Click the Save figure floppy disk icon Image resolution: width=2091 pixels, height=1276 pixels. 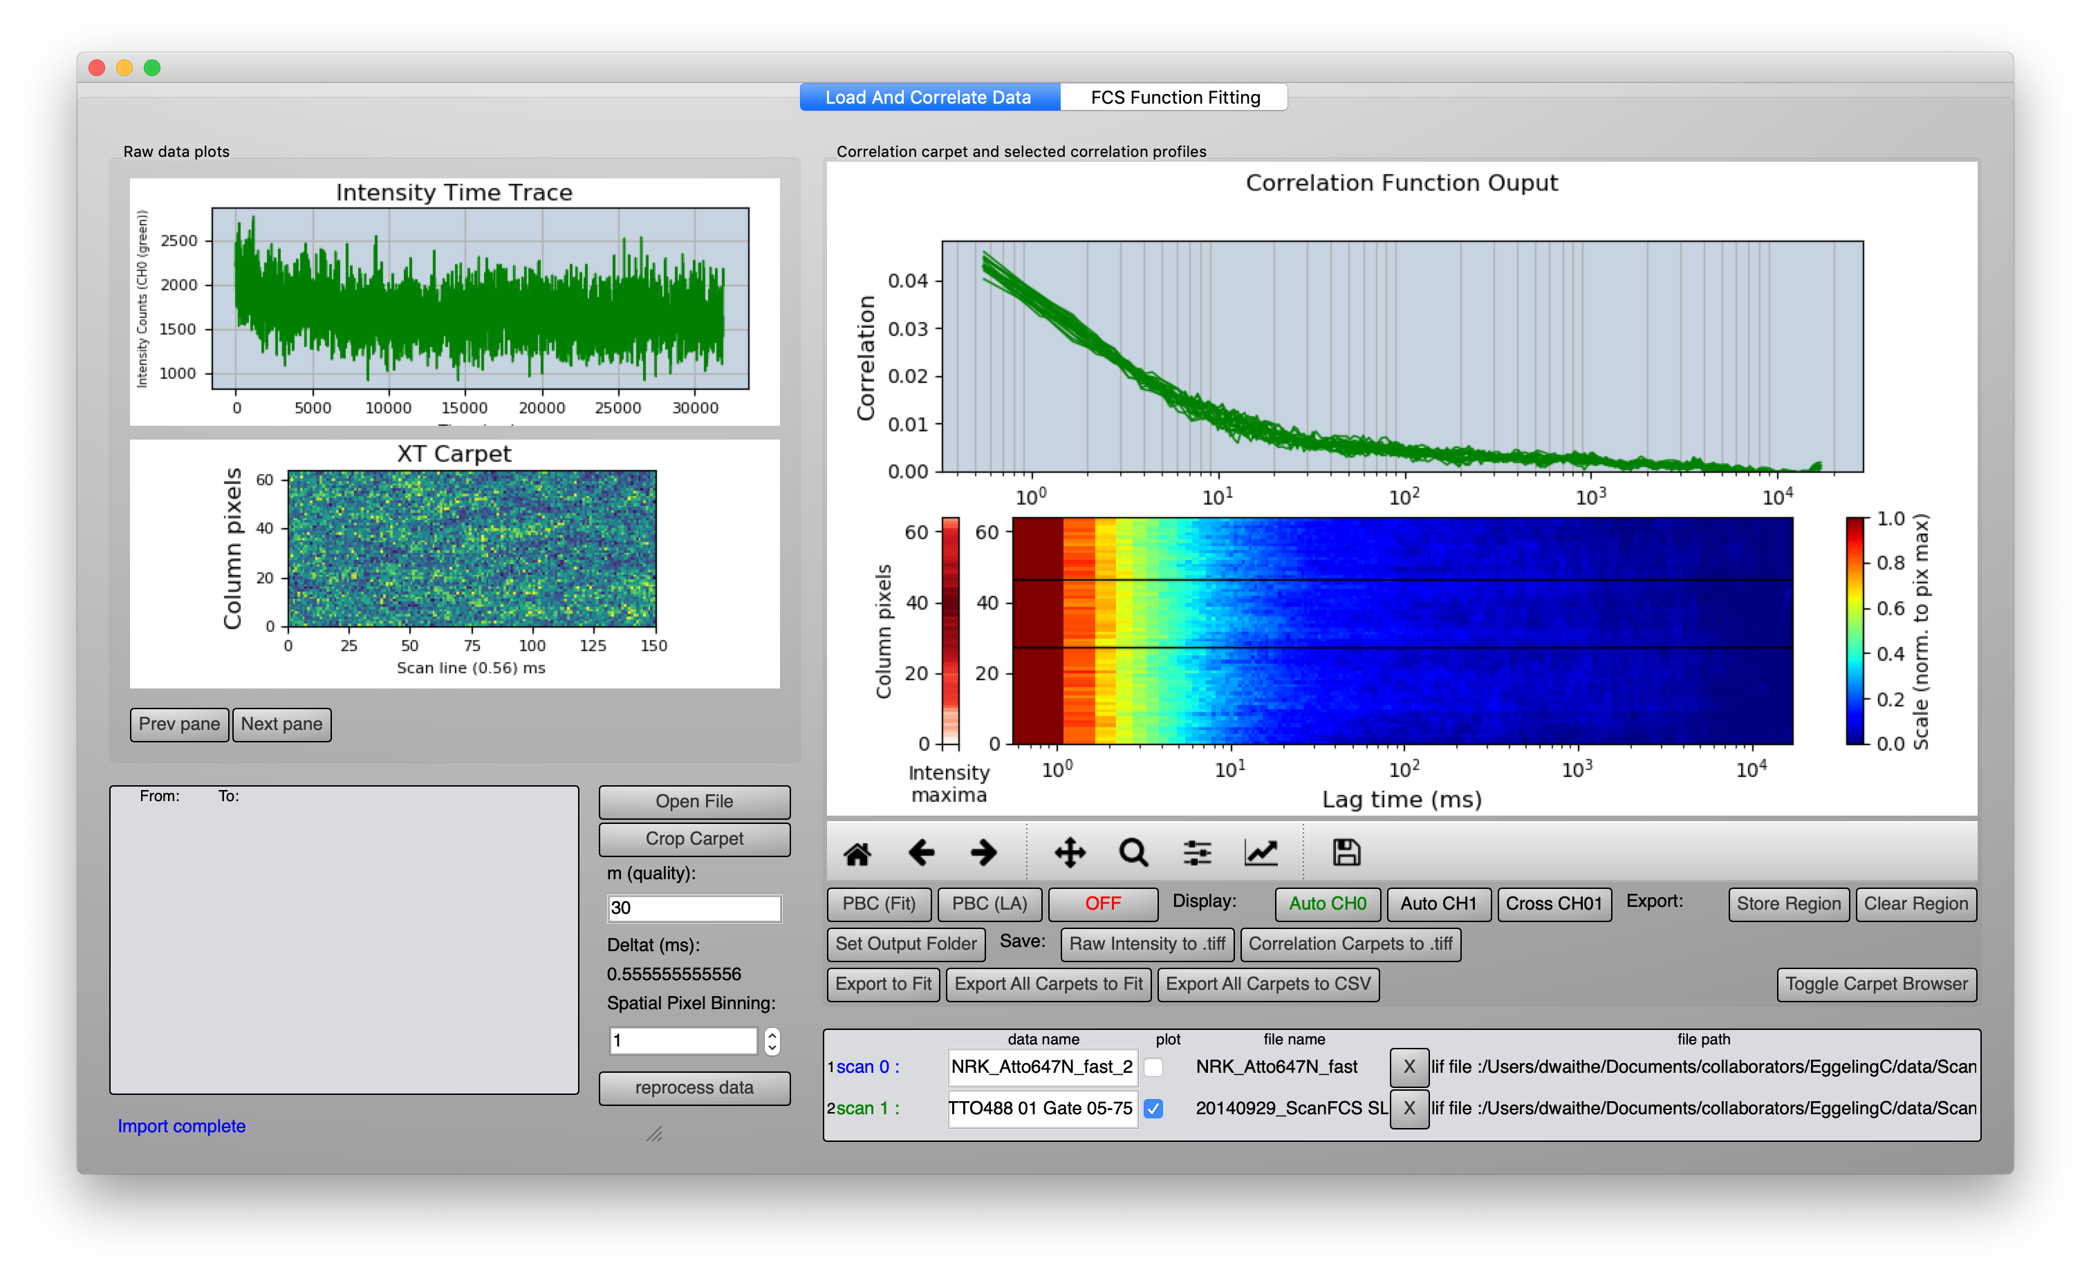coord(1346,853)
